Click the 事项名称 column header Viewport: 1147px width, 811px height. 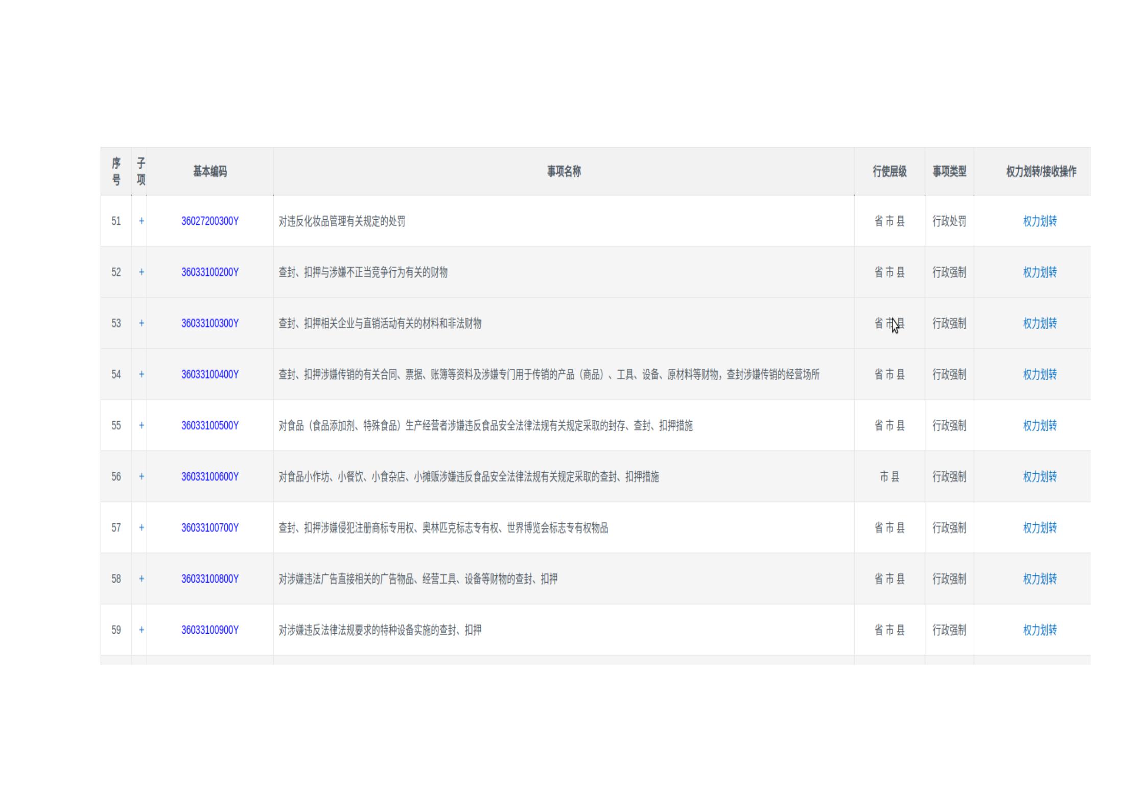click(564, 171)
